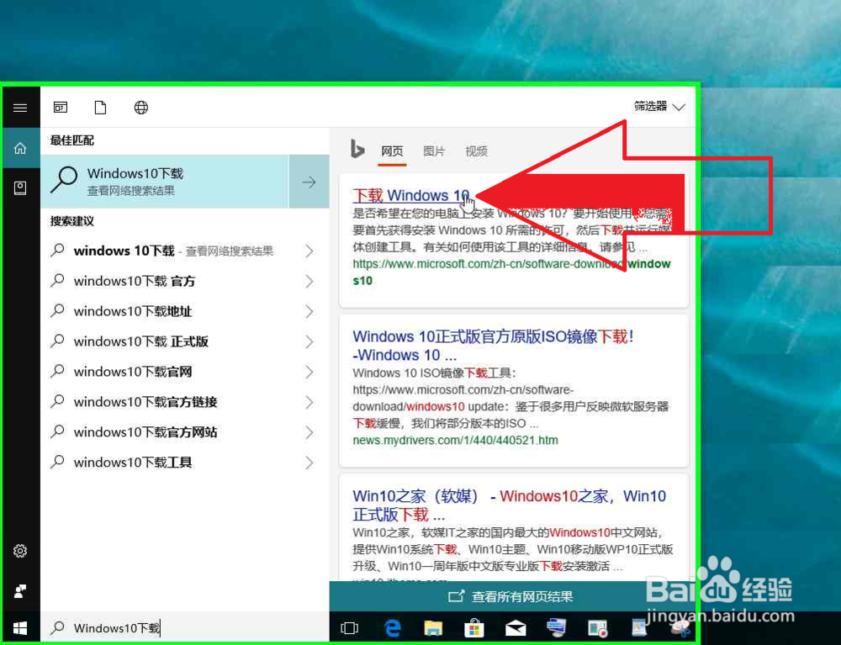Expand arrow beside best match Windows10下载
This screenshot has height=645, width=841.
click(309, 182)
